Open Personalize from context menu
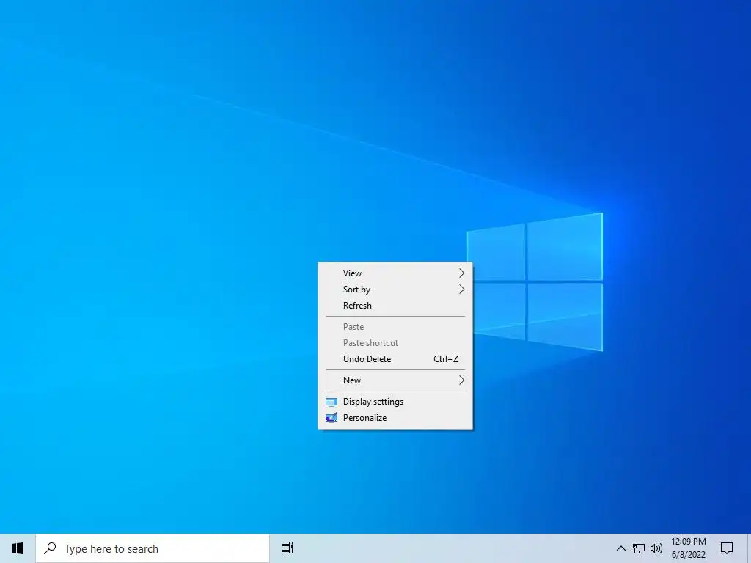 click(x=395, y=417)
